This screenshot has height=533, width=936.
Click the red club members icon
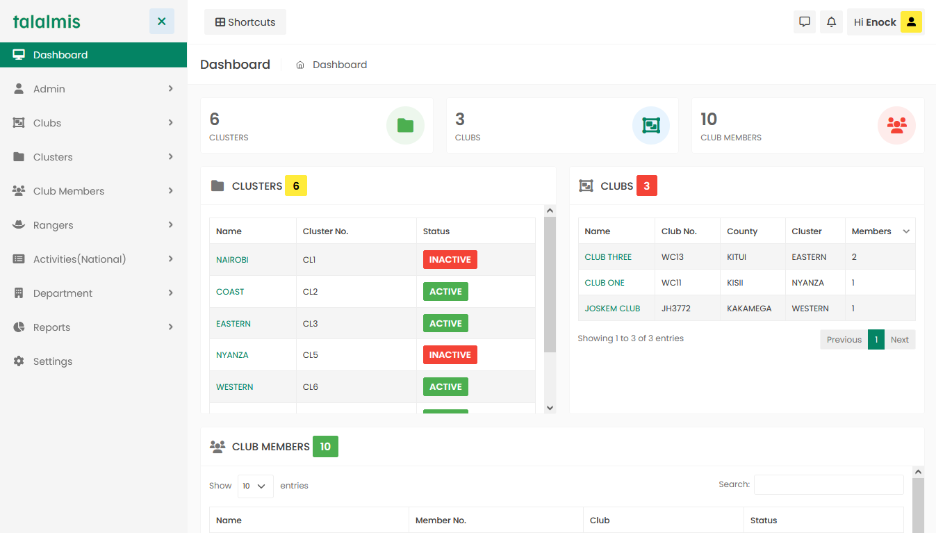tap(896, 125)
